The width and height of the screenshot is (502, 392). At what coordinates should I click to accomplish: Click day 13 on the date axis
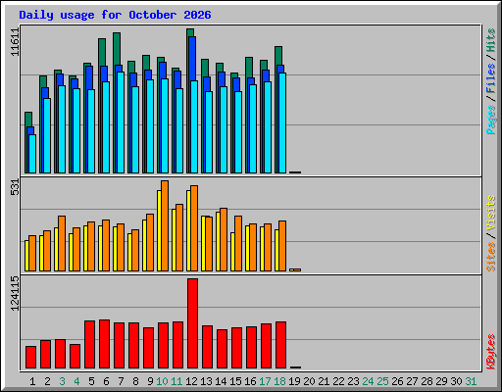point(206,381)
